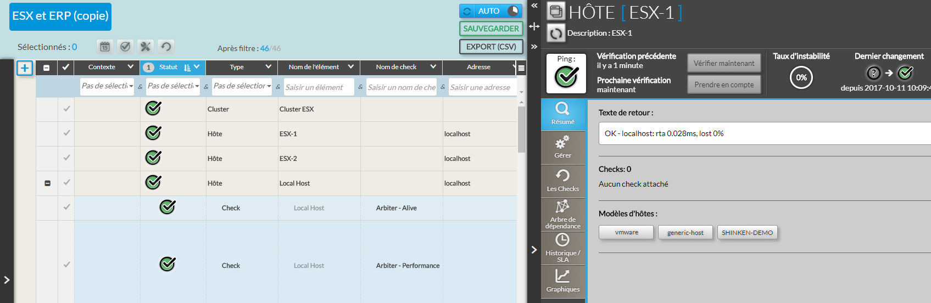Open the Arbre de dépendance tab
This screenshot has height=303, width=931.
(x=562, y=214)
